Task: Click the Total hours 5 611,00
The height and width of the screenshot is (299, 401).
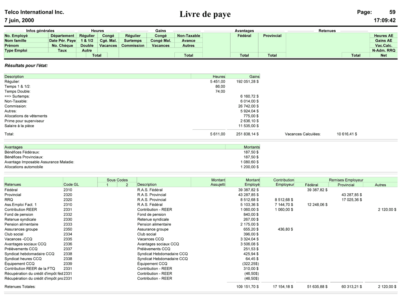Action: (217, 134)
